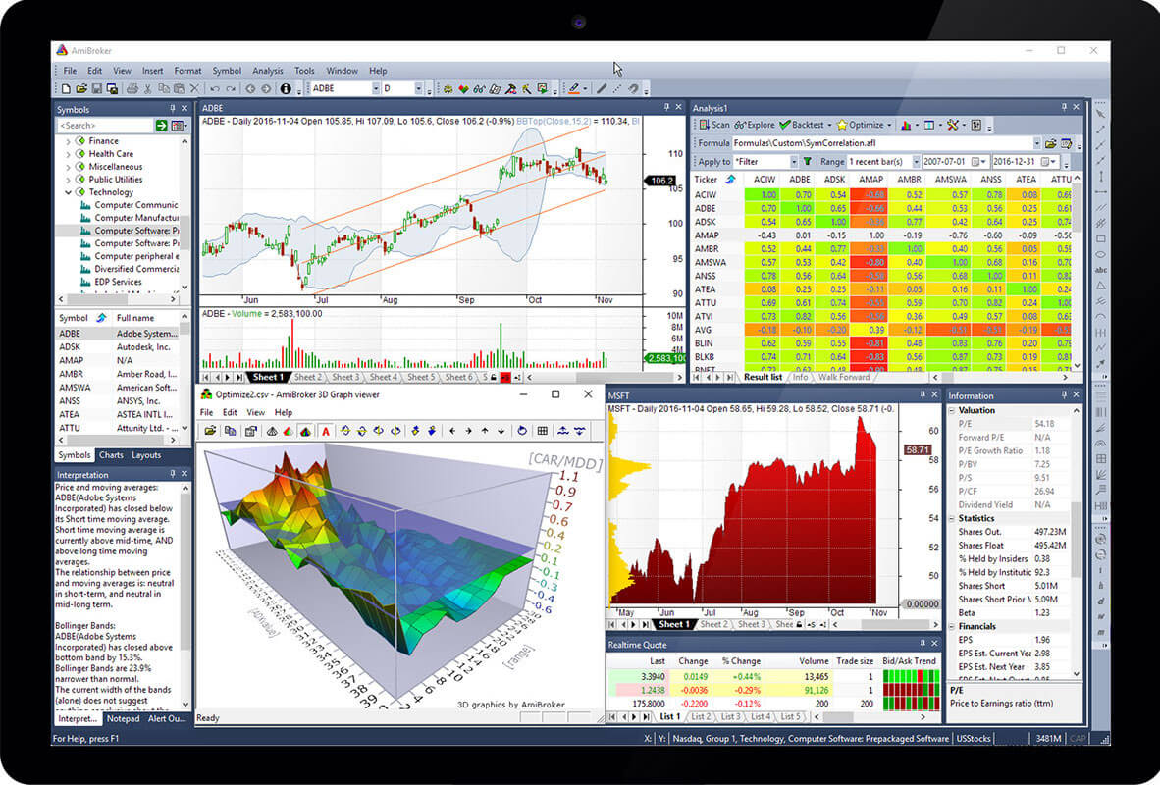Click the arrow pointer tool in right toolbar

tap(1101, 113)
